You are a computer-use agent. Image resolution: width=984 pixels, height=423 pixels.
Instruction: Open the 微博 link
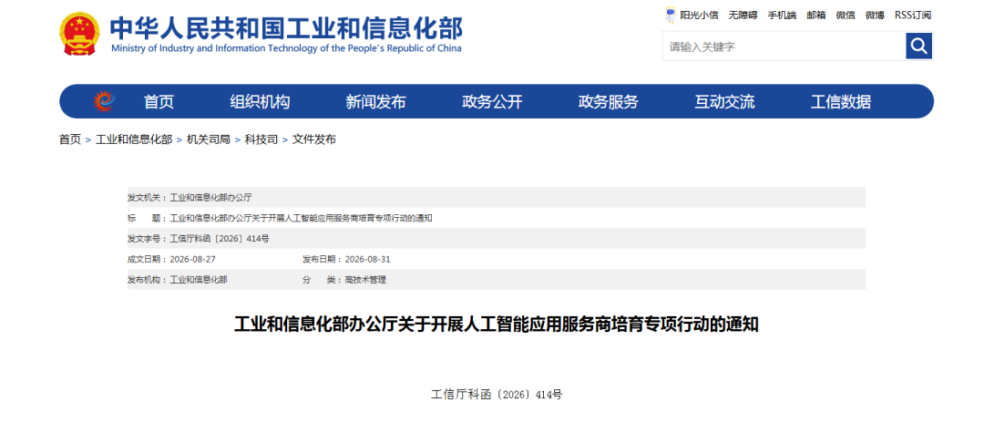pos(875,15)
